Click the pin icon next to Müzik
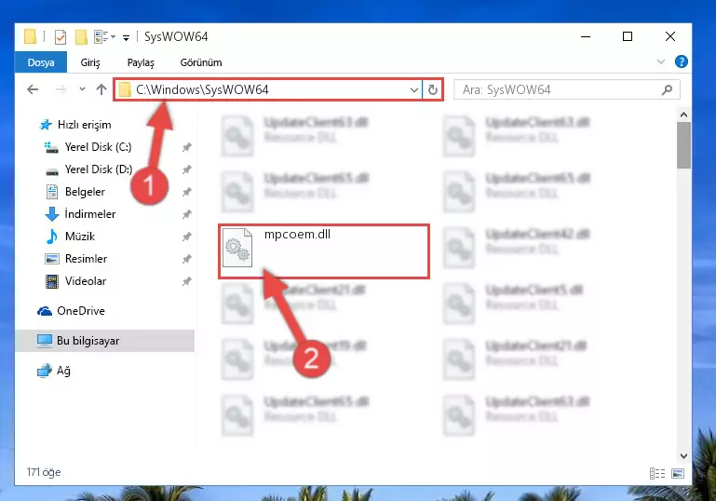This screenshot has height=501, width=716. (186, 237)
